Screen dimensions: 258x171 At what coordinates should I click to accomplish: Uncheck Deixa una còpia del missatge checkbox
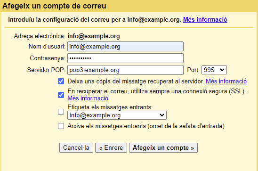(61, 81)
